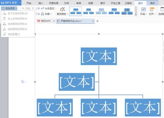Select the assistant [文本] box beside the connector
164x118 pixels.
[x=77, y=82]
